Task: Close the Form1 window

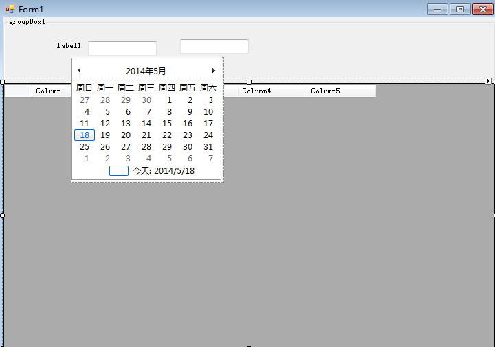Action: pos(483,10)
